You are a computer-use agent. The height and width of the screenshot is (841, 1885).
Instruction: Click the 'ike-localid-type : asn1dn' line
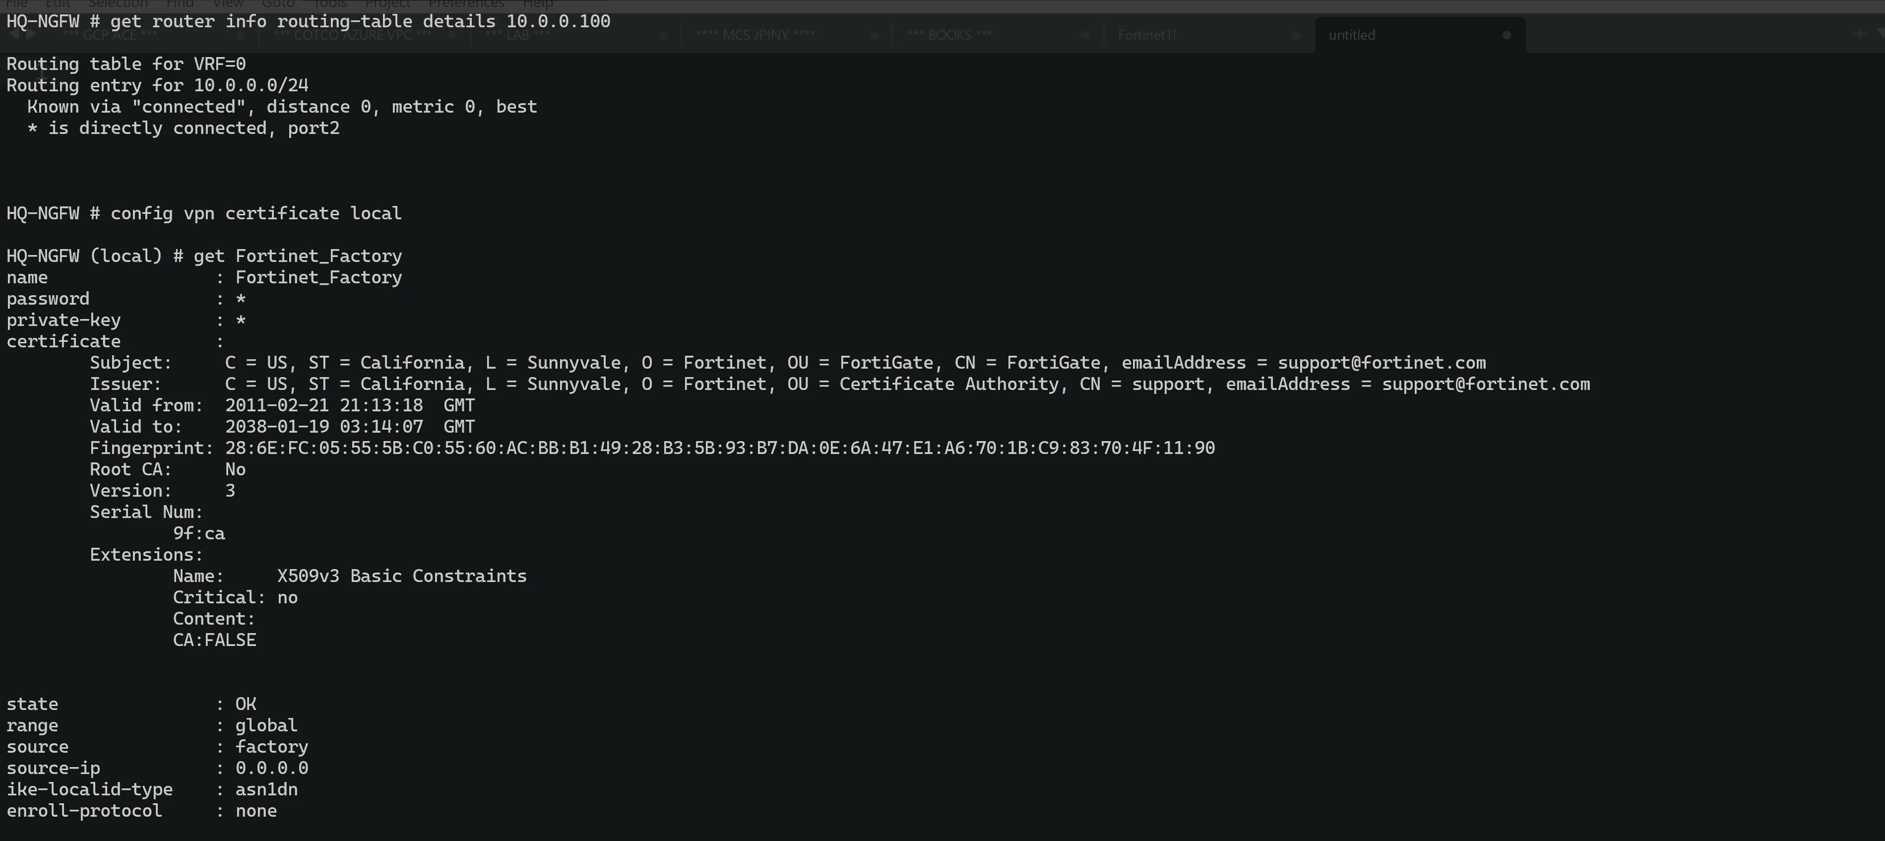click(x=151, y=789)
